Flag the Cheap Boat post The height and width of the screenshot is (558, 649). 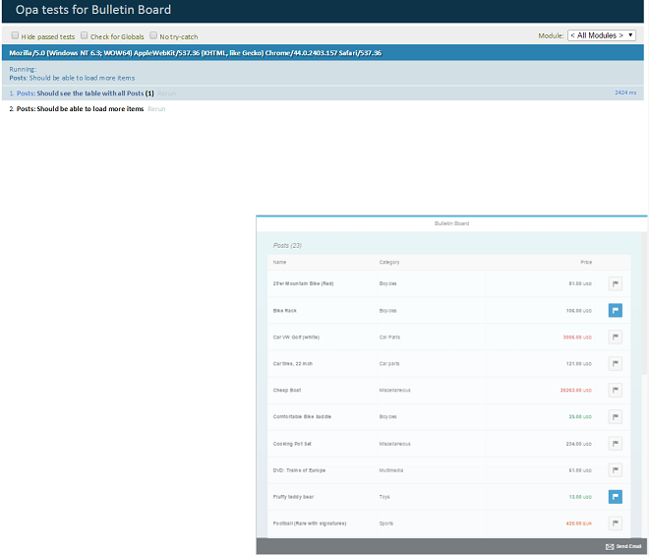616,390
